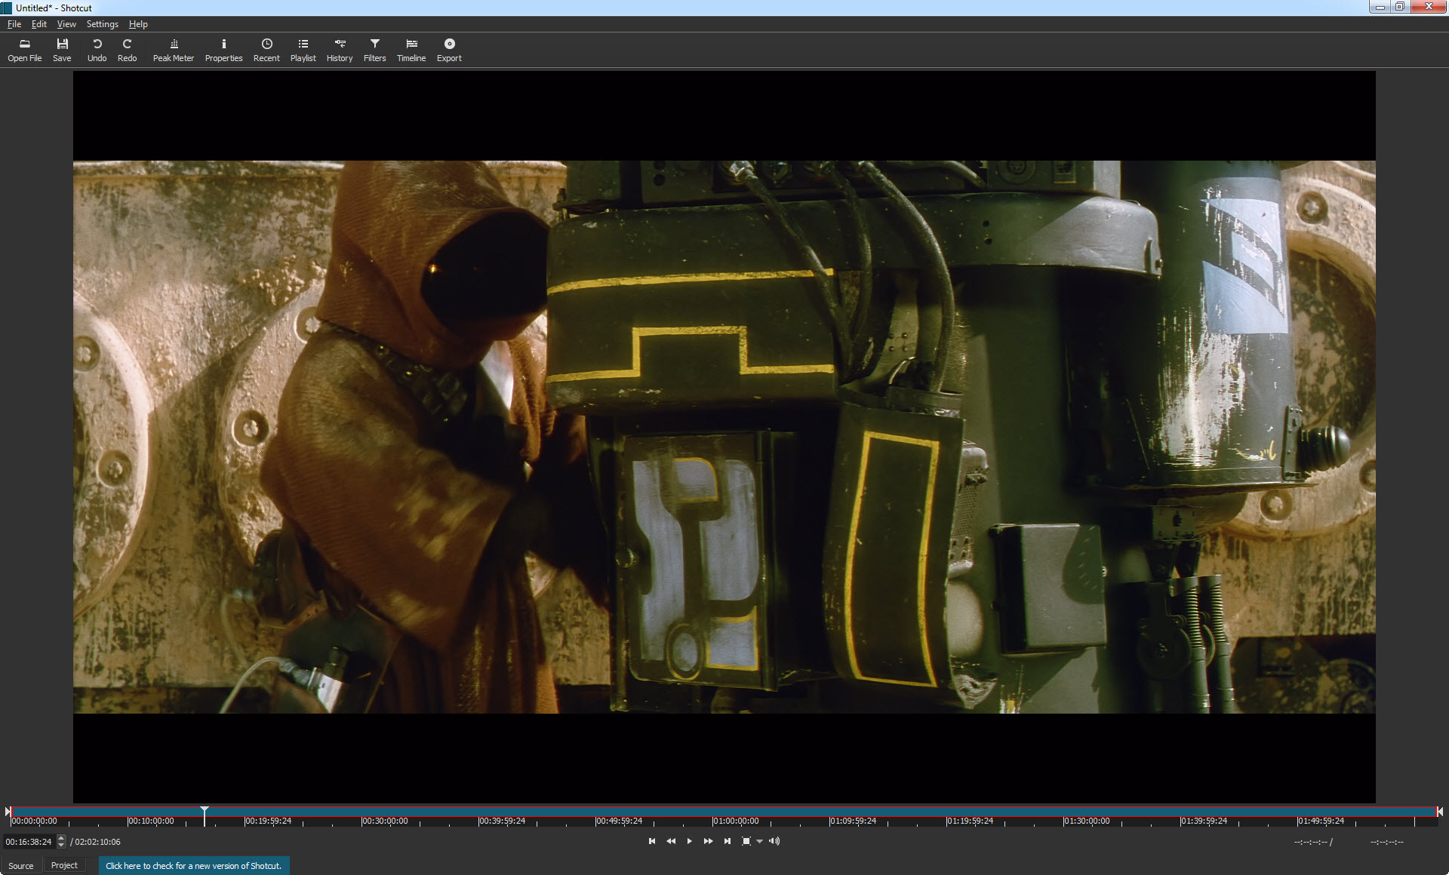Show the Timeline panel
This screenshot has width=1449, height=875.
411,50
